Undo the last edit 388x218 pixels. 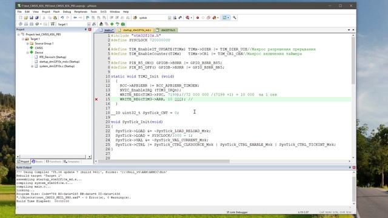(62, 18)
